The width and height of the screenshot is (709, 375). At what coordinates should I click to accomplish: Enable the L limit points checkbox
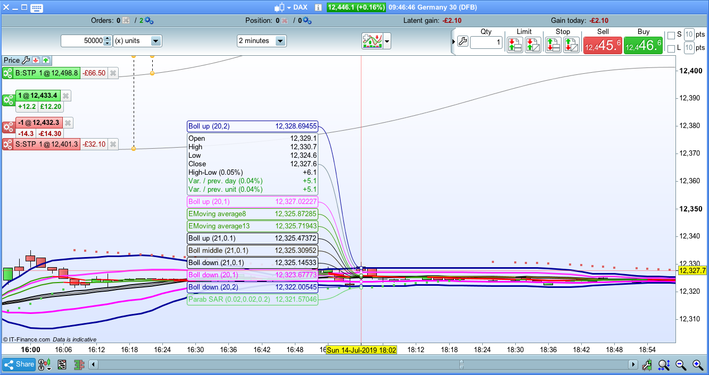pyautogui.click(x=671, y=48)
